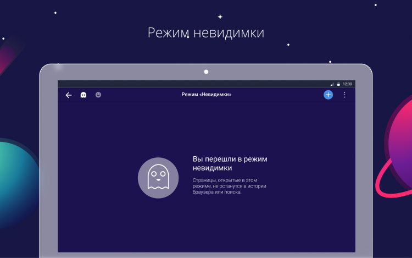Viewport: 412px width, 258px height.
Task: Click the large ghost illustration circle
Action: click(x=158, y=178)
